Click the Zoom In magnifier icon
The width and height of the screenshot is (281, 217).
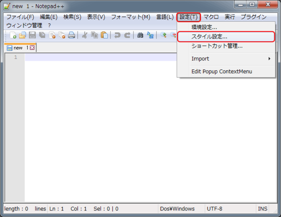coord(163,35)
